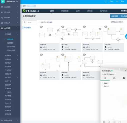Open the 报销流程 model thumbnail
Viewport: 127px width, 123px height.
[71, 62]
